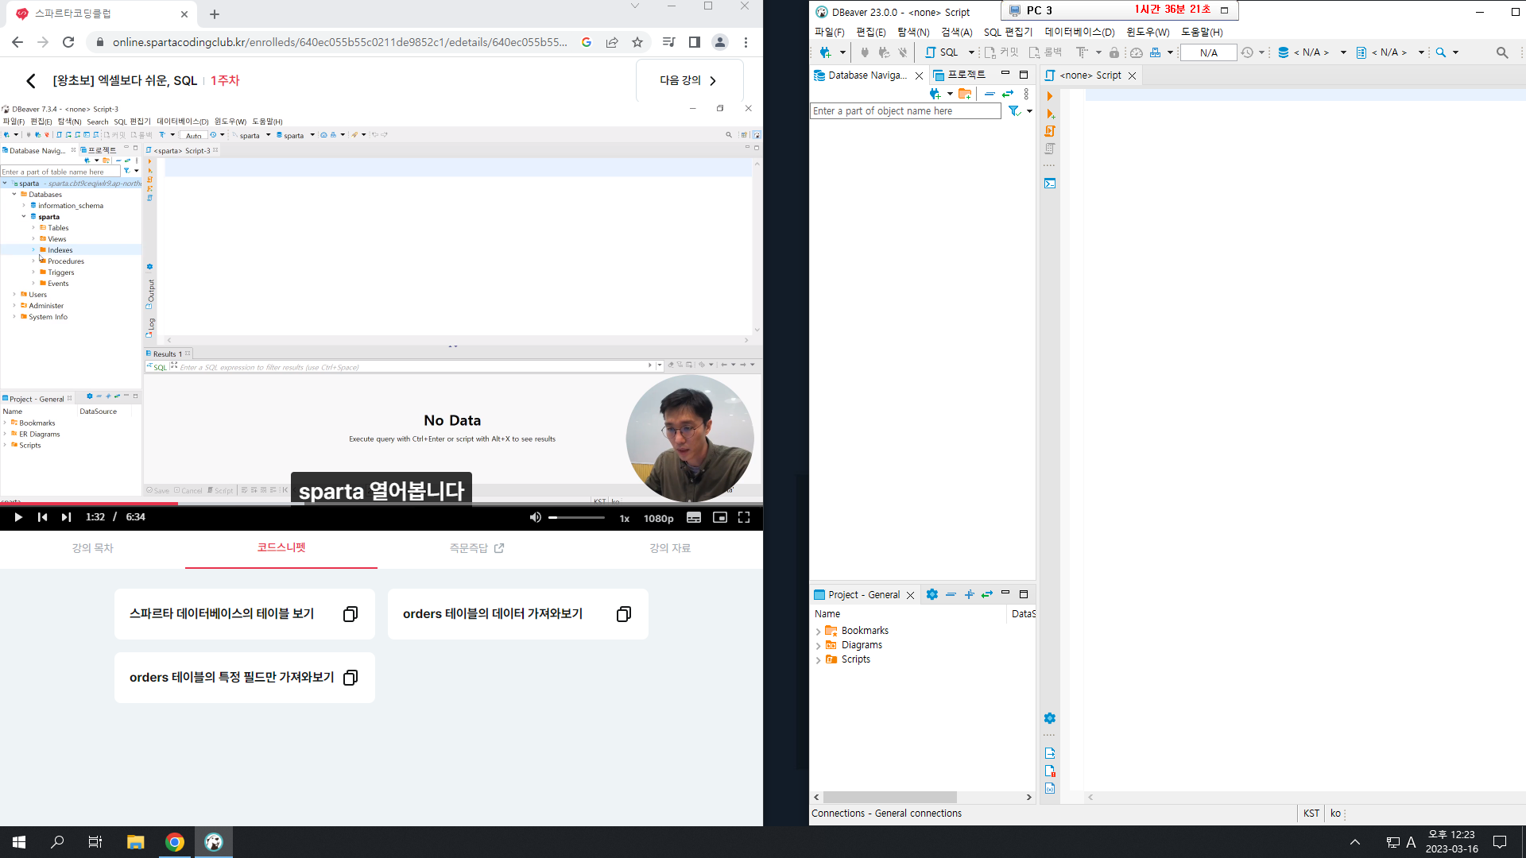Toggle link with editor in Database Navigator
Viewport: 1526px width, 858px height.
[x=1008, y=94]
